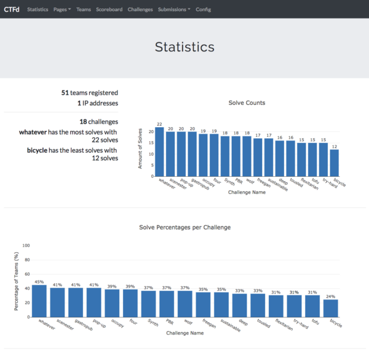Expand the Submissions dropdown menu
The image size is (369, 356).
point(174,9)
